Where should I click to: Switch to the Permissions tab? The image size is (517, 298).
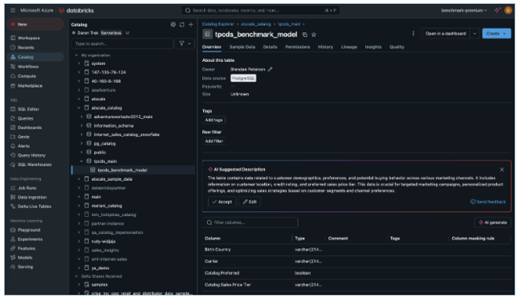tap(297, 47)
